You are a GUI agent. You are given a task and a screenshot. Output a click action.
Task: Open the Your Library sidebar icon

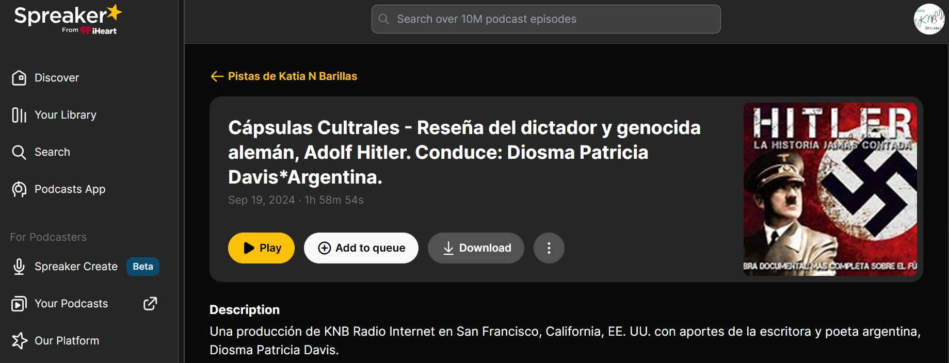pyautogui.click(x=19, y=115)
